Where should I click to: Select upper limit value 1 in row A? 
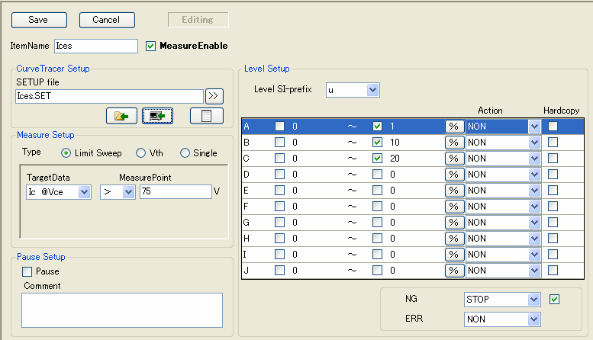(x=392, y=127)
